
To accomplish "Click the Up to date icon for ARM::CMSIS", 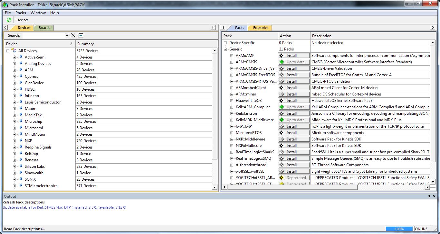I will click(282, 62).
